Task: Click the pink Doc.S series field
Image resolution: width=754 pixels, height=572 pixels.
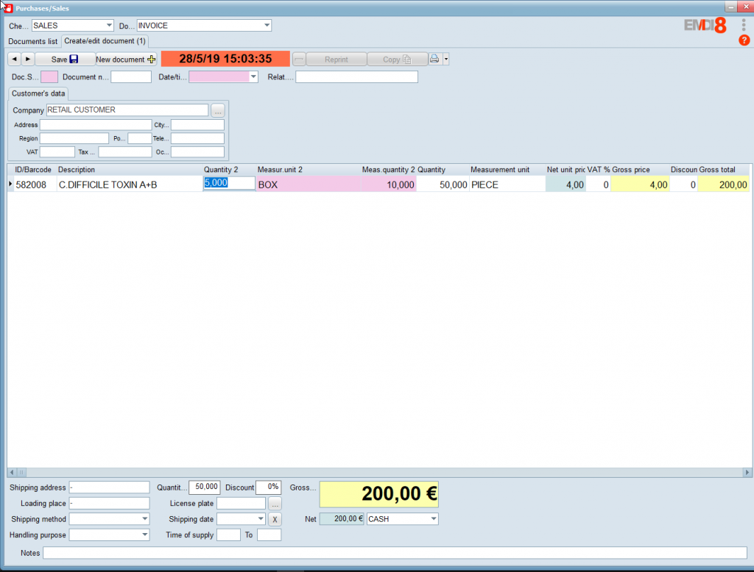Action: click(49, 77)
